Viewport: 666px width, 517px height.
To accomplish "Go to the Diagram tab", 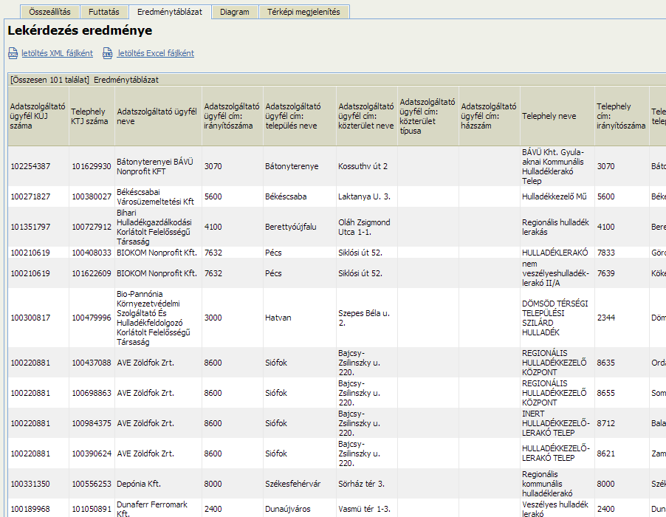I will (x=235, y=12).
